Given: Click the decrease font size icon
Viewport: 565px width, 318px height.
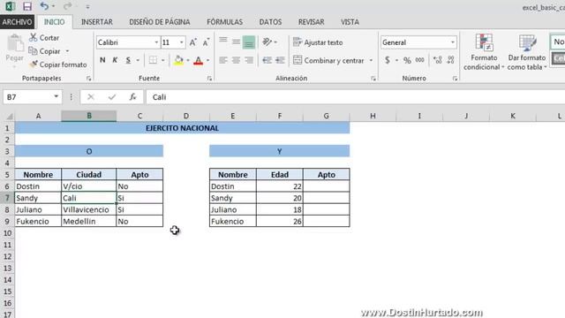Looking at the screenshot, I should click(206, 42).
